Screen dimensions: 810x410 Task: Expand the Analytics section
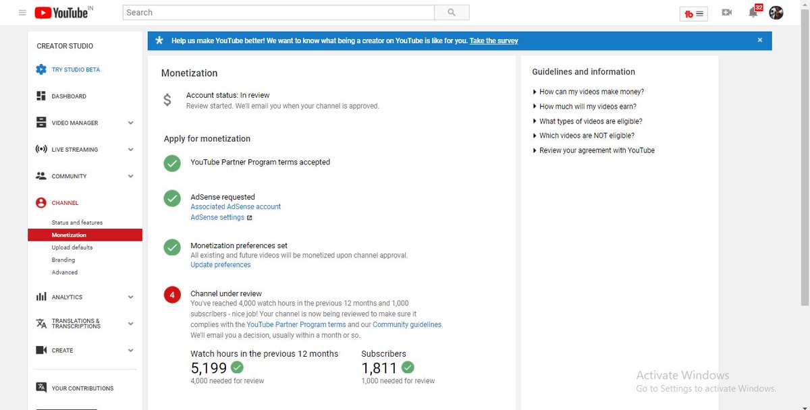click(x=130, y=297)
